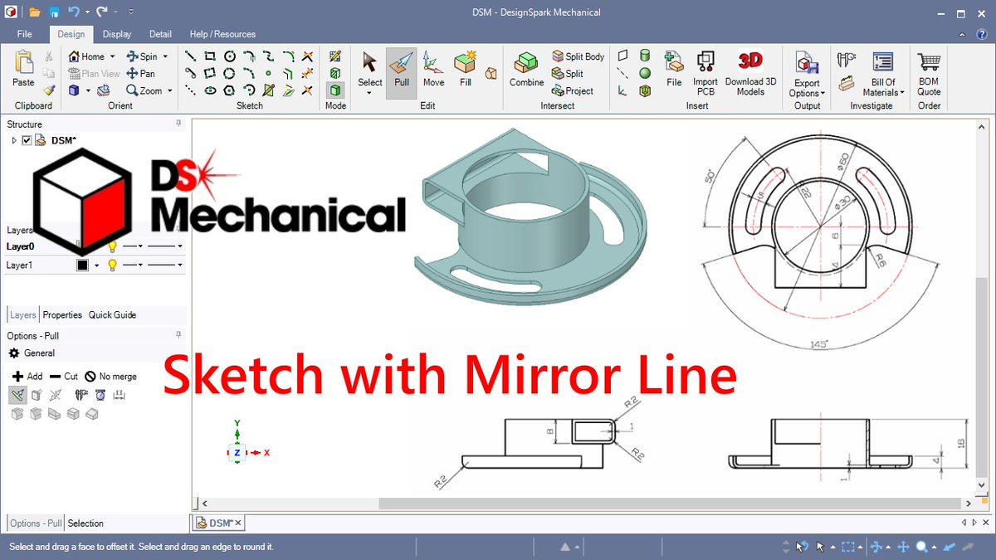Click Layer1 black color swatch
Image resolution: width=996 pixels, height=560 pixels.
click(x=82, y=265)
